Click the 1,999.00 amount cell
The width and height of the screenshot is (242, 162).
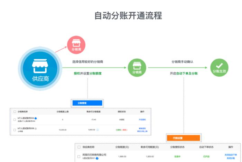[122, 156]
